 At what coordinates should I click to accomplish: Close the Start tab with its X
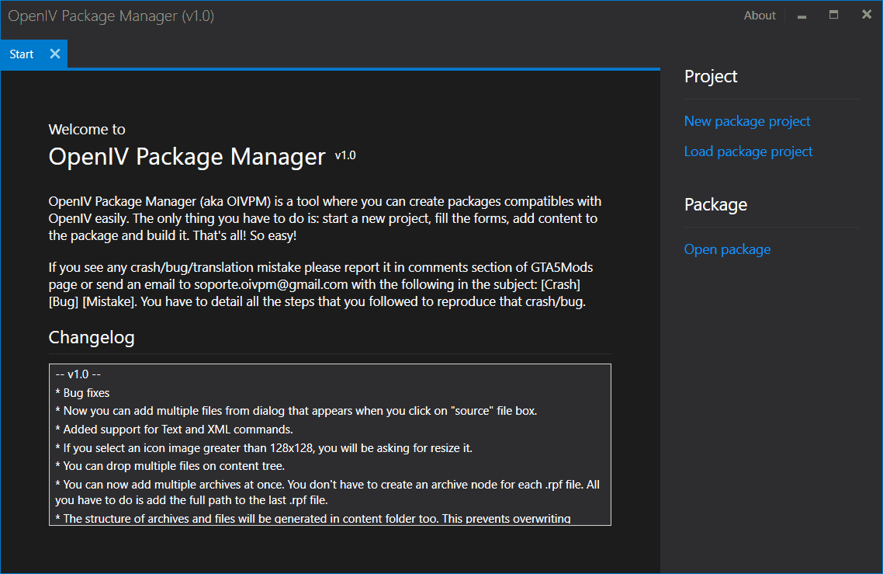[54, 54]
